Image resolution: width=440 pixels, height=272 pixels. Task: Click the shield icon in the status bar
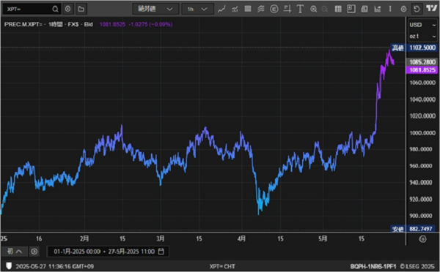point(9,266)
